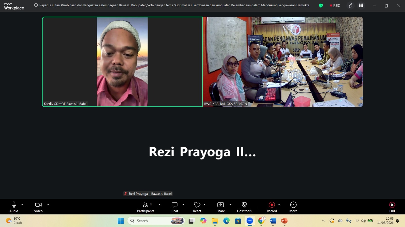This screenshot has width=405, height=227.
Task: Click the Zoom Workplace logo
Action: 14,6
